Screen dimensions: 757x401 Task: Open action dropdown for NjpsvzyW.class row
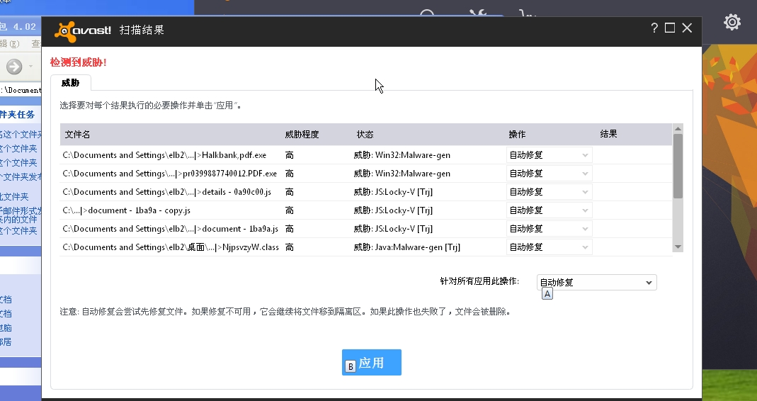(549, 247)
